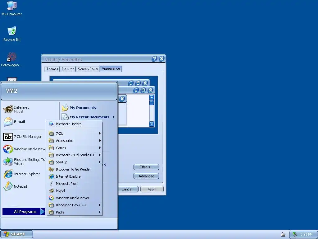Close the Display Properties dialog
318x239 pixels.
[161, 59]
